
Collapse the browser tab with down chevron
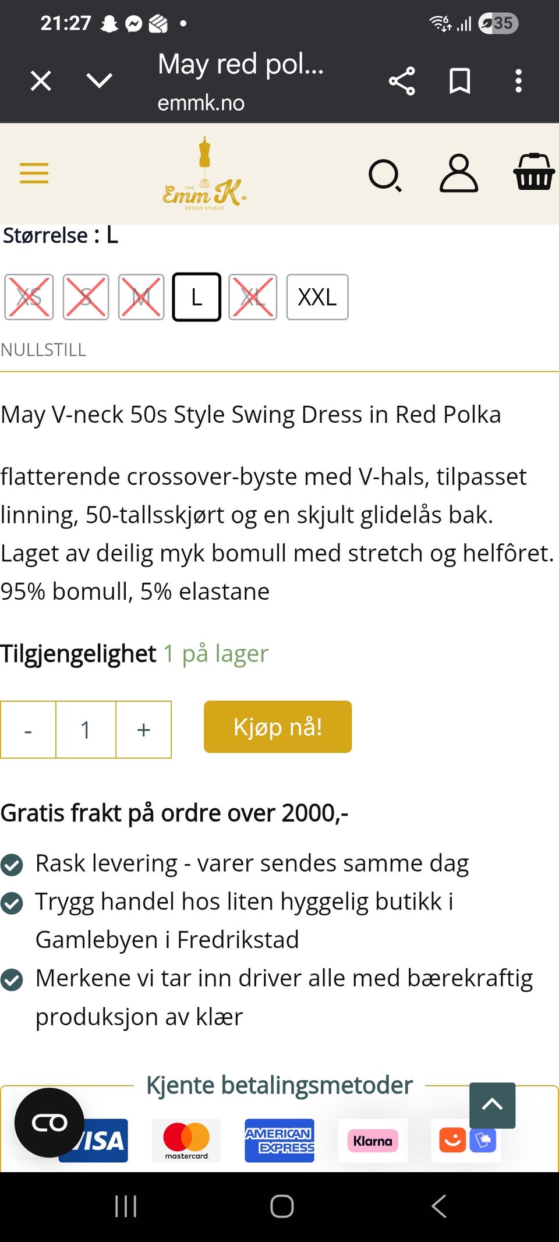(98, 80)
